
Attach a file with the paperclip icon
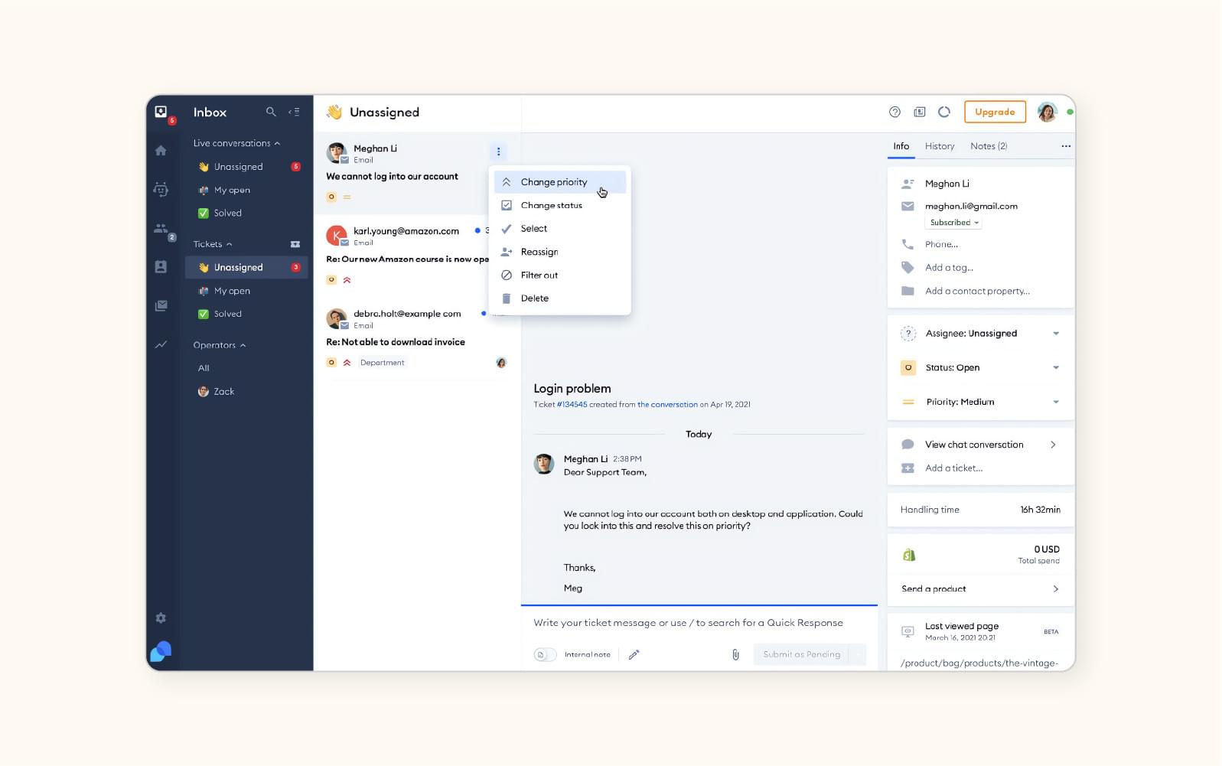coord(735,654)
